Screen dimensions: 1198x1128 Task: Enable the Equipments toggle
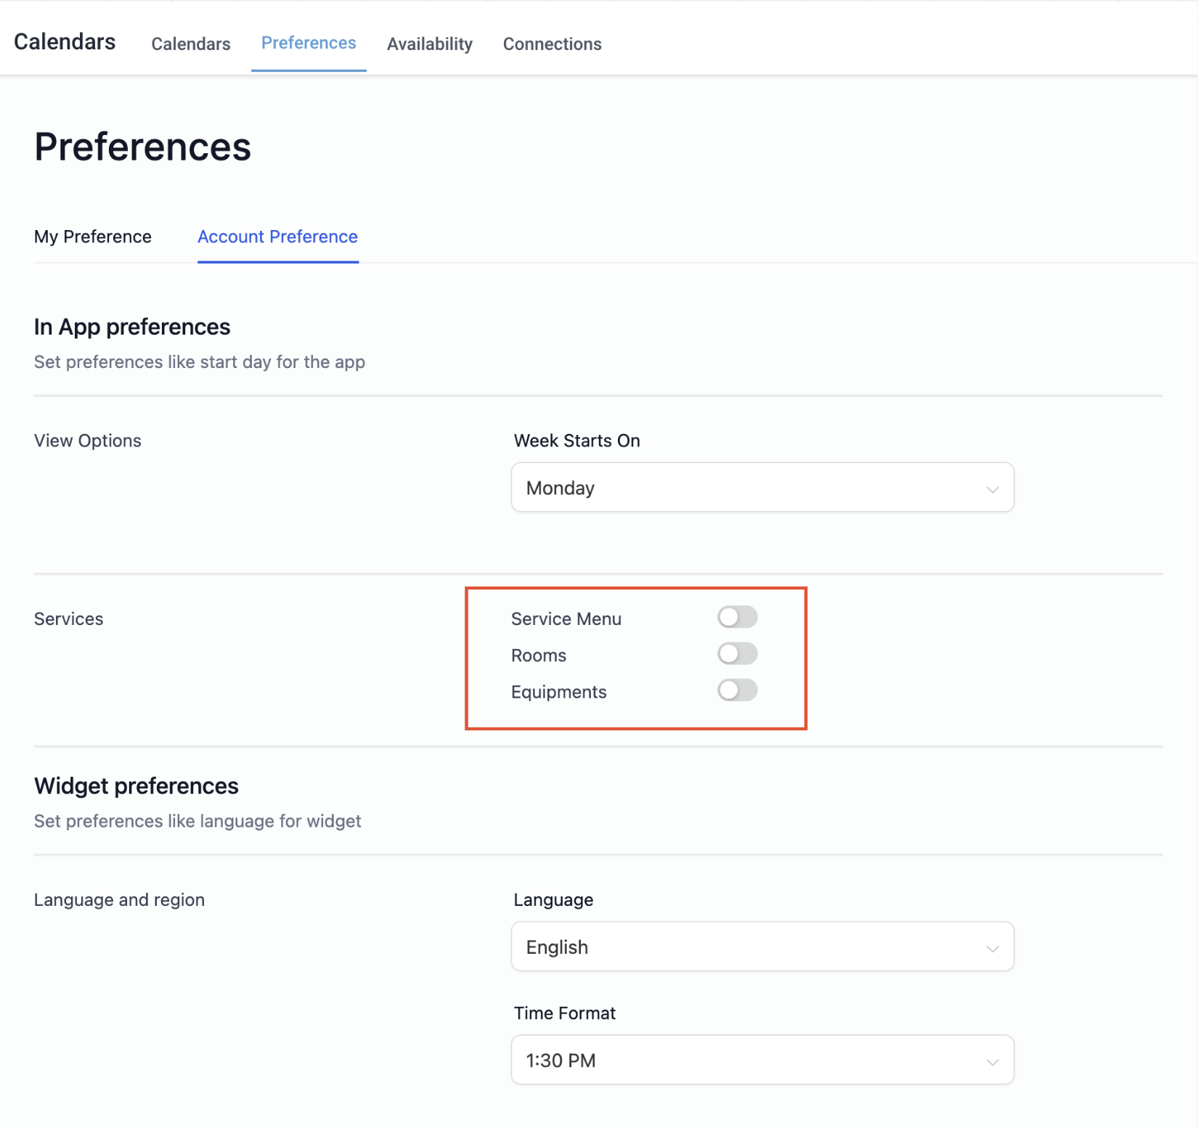(x=738, y=690)
